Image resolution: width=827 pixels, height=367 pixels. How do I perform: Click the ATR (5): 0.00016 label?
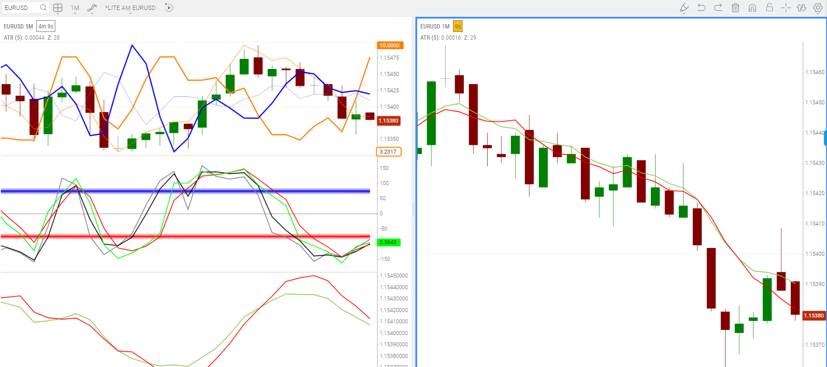pyautogui.click(x=440, y=38)
